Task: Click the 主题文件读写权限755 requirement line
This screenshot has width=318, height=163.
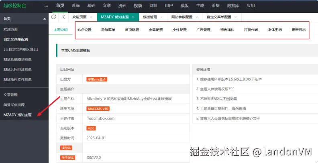Action: click(215, 89)
